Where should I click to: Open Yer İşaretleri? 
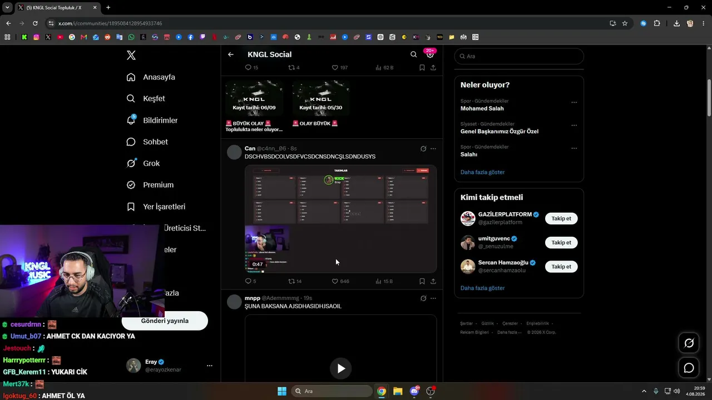[x=156, y=207]
